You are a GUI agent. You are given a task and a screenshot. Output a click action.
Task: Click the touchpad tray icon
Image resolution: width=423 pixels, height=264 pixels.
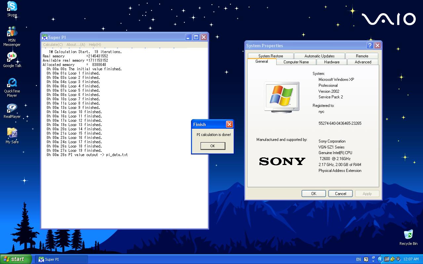387,259
